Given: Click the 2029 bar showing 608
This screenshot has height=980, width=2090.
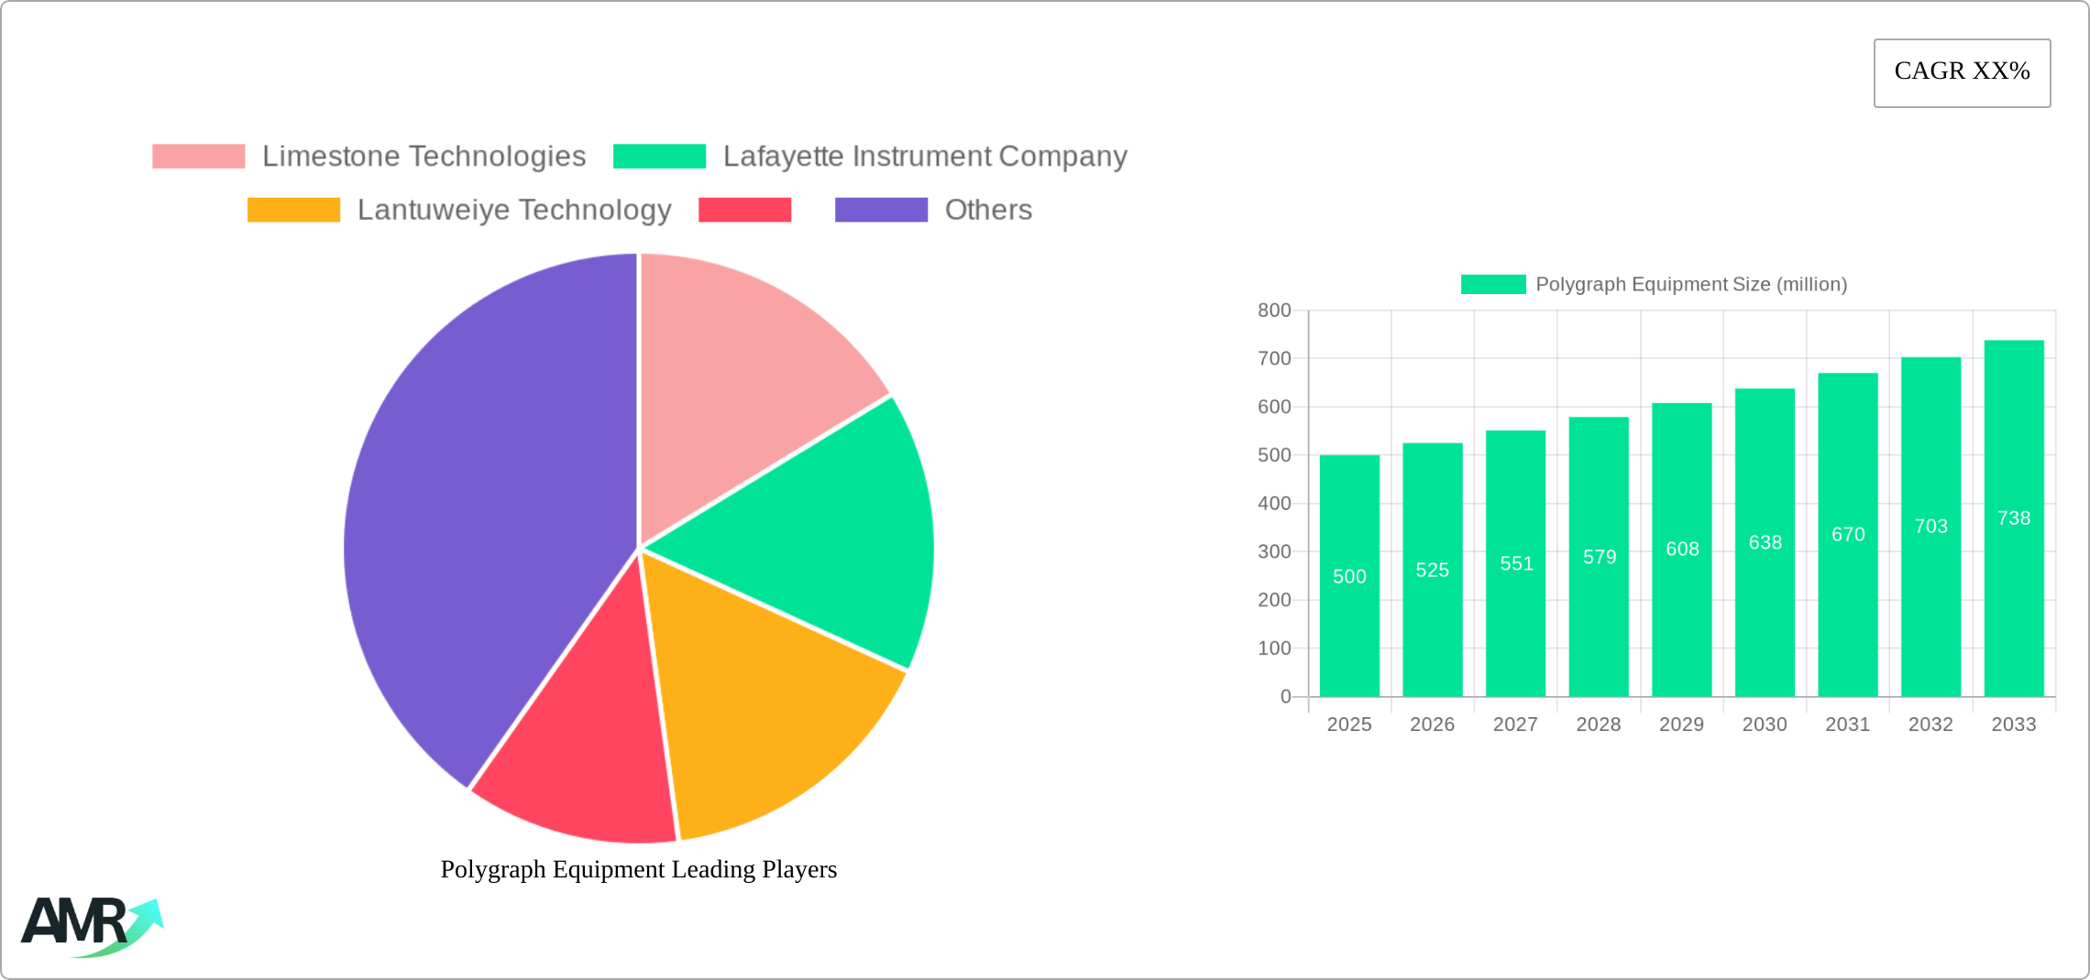Looking at the screenshot, I should [x=1681, y=550].
